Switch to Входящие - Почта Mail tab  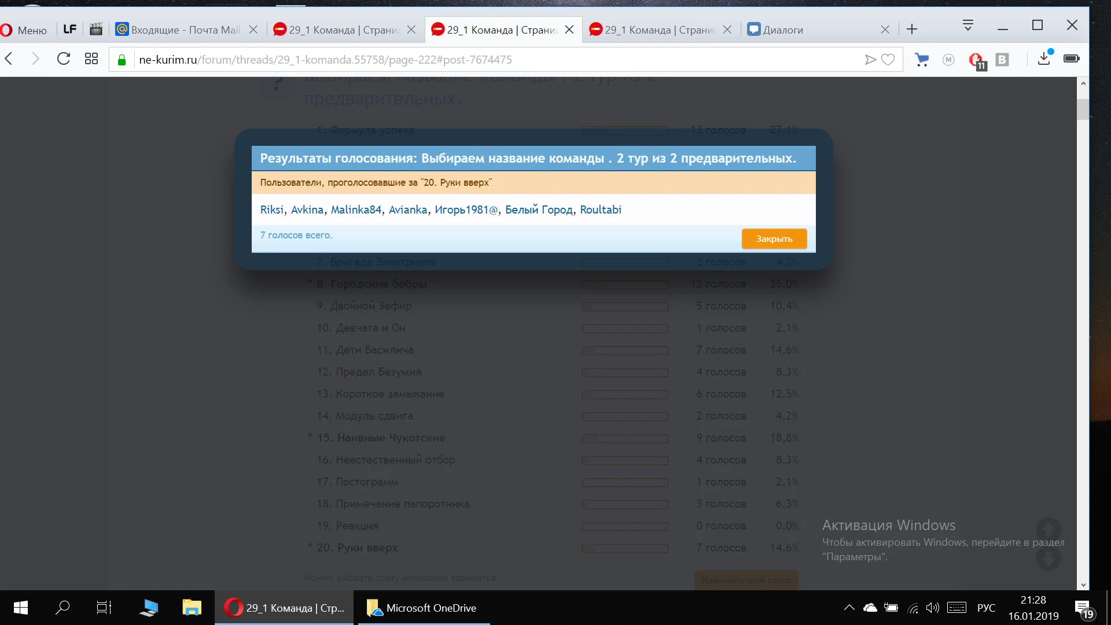(185, 30)
